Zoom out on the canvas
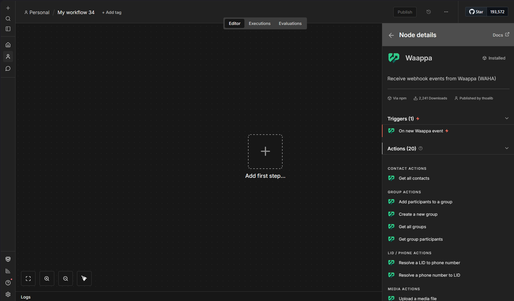This screenshot has width=514, height=301. pyautogui.click(x=66, y=279)
